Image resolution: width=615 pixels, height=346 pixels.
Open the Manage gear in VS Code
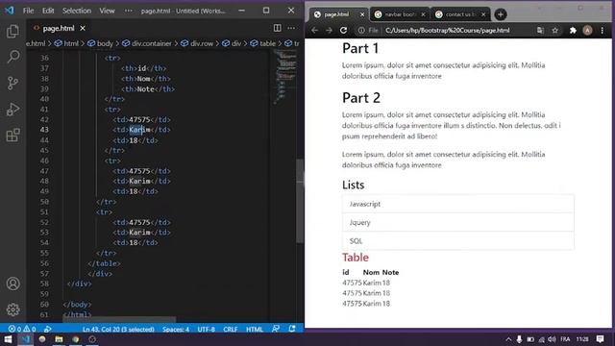tap(12, 309)
